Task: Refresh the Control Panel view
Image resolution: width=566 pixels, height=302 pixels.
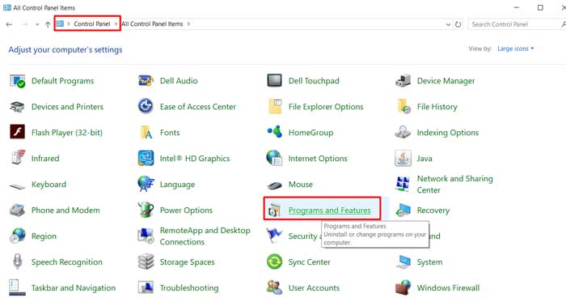Action: (x=458, y=24)
